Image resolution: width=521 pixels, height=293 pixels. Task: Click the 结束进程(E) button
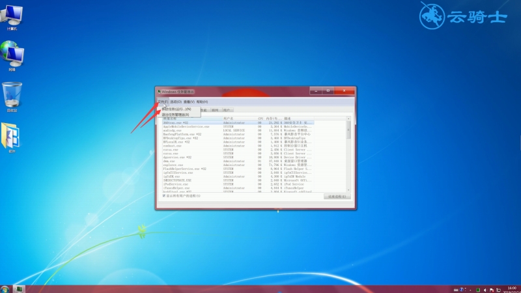tap(337, 197)
